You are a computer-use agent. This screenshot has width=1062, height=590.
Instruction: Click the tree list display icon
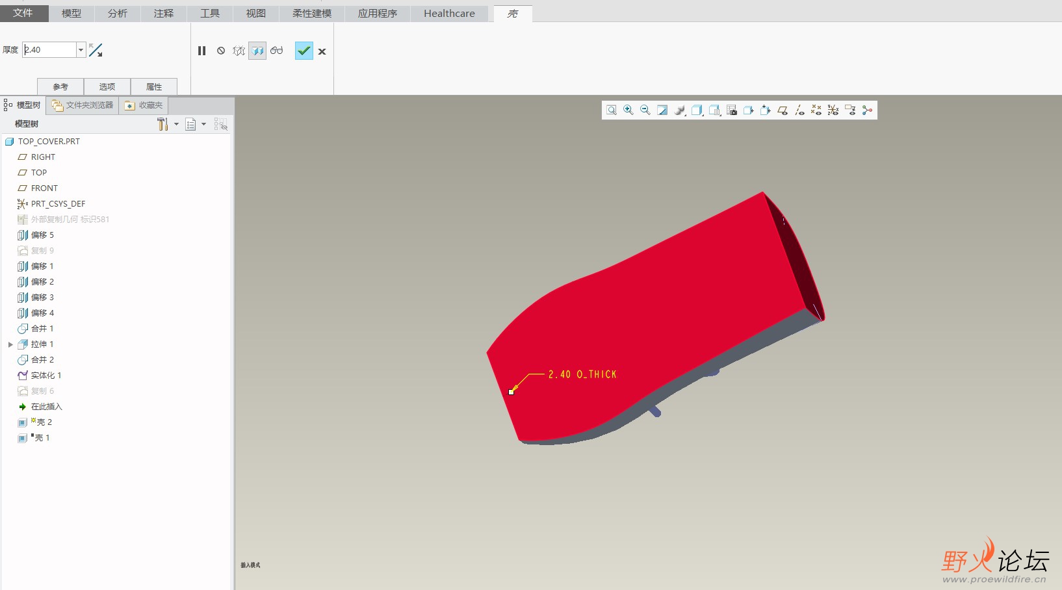(190, 124)
